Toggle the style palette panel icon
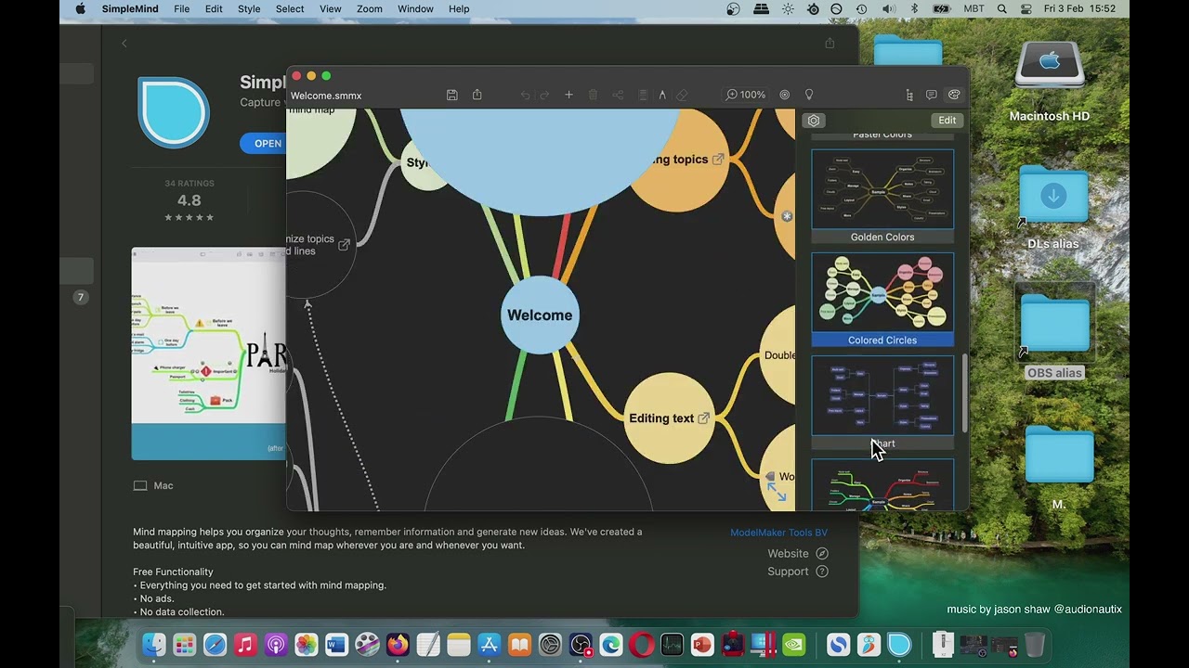1189x668 pixels. point(954,95)
